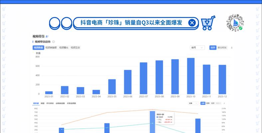Switch to 拆分时长 view
The height and width of the screenshot is (133, 262).
point(222,48)
